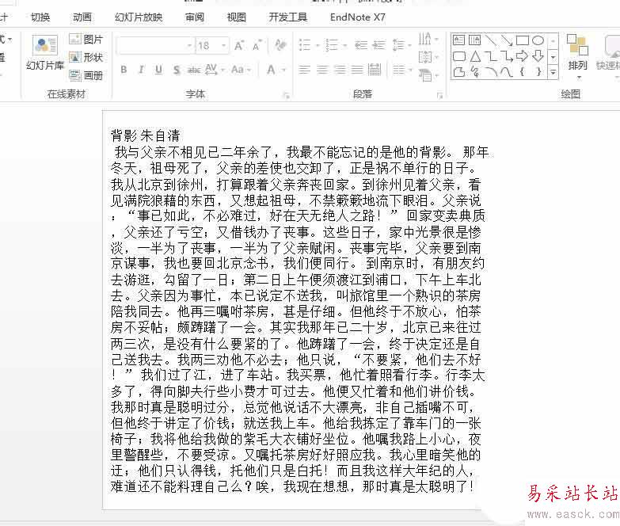Click inside the font name box
The height and width of the screenshot is (526, 620).
pyautogui.click(x=155, y=45)
